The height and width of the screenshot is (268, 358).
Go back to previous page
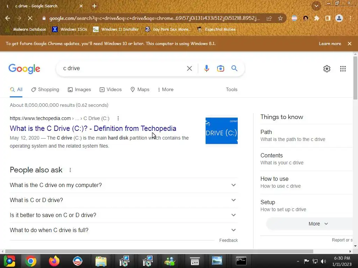click(x=8, y=18)
